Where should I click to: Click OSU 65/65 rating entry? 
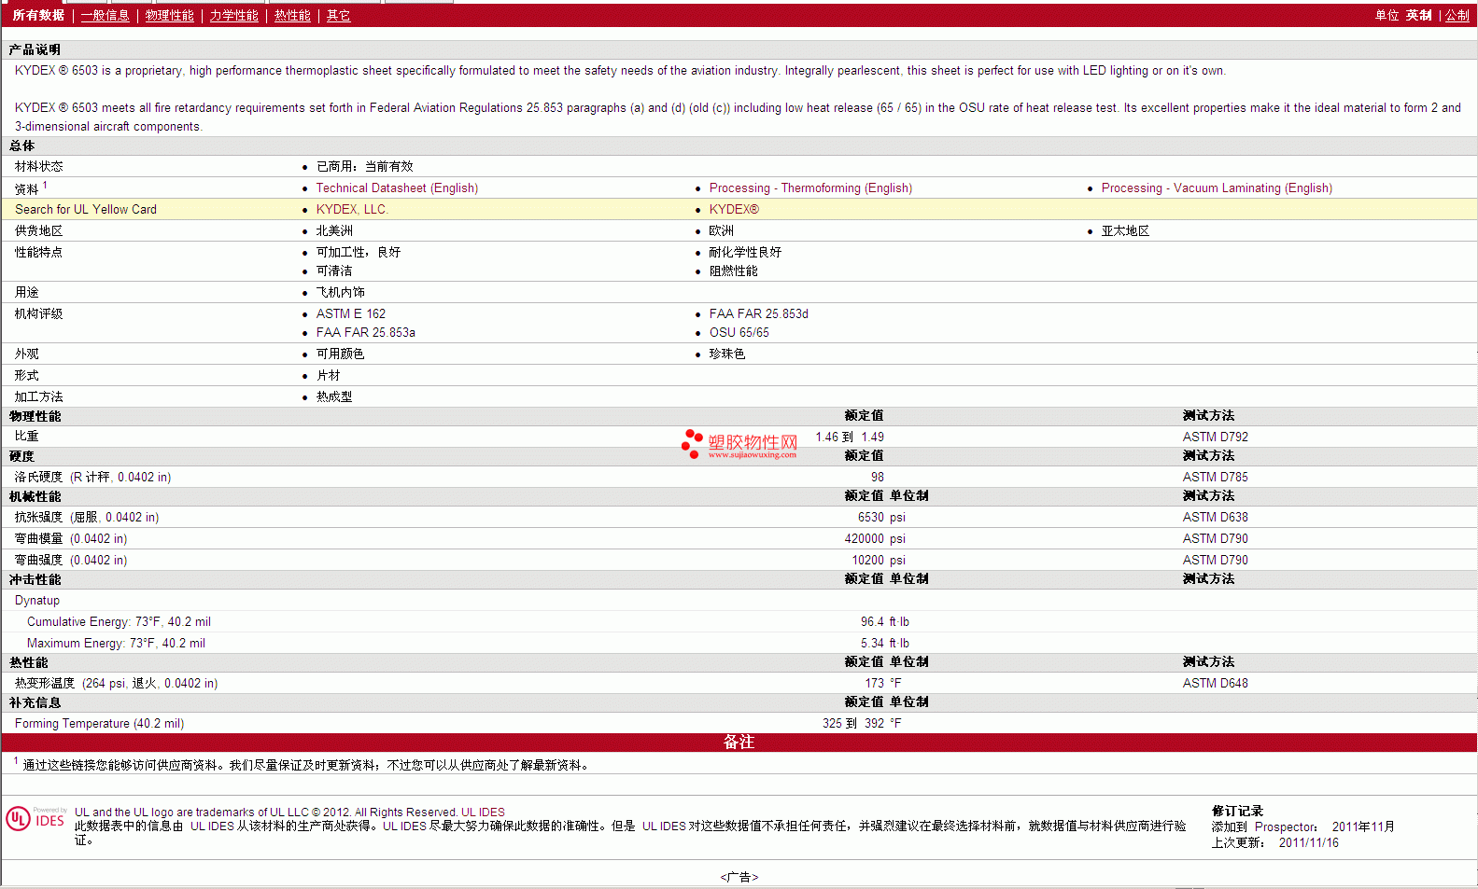pyautogui.click(x=739, y=333)
